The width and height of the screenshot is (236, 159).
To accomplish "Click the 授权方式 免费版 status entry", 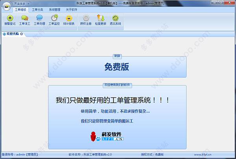I will 152,155.
